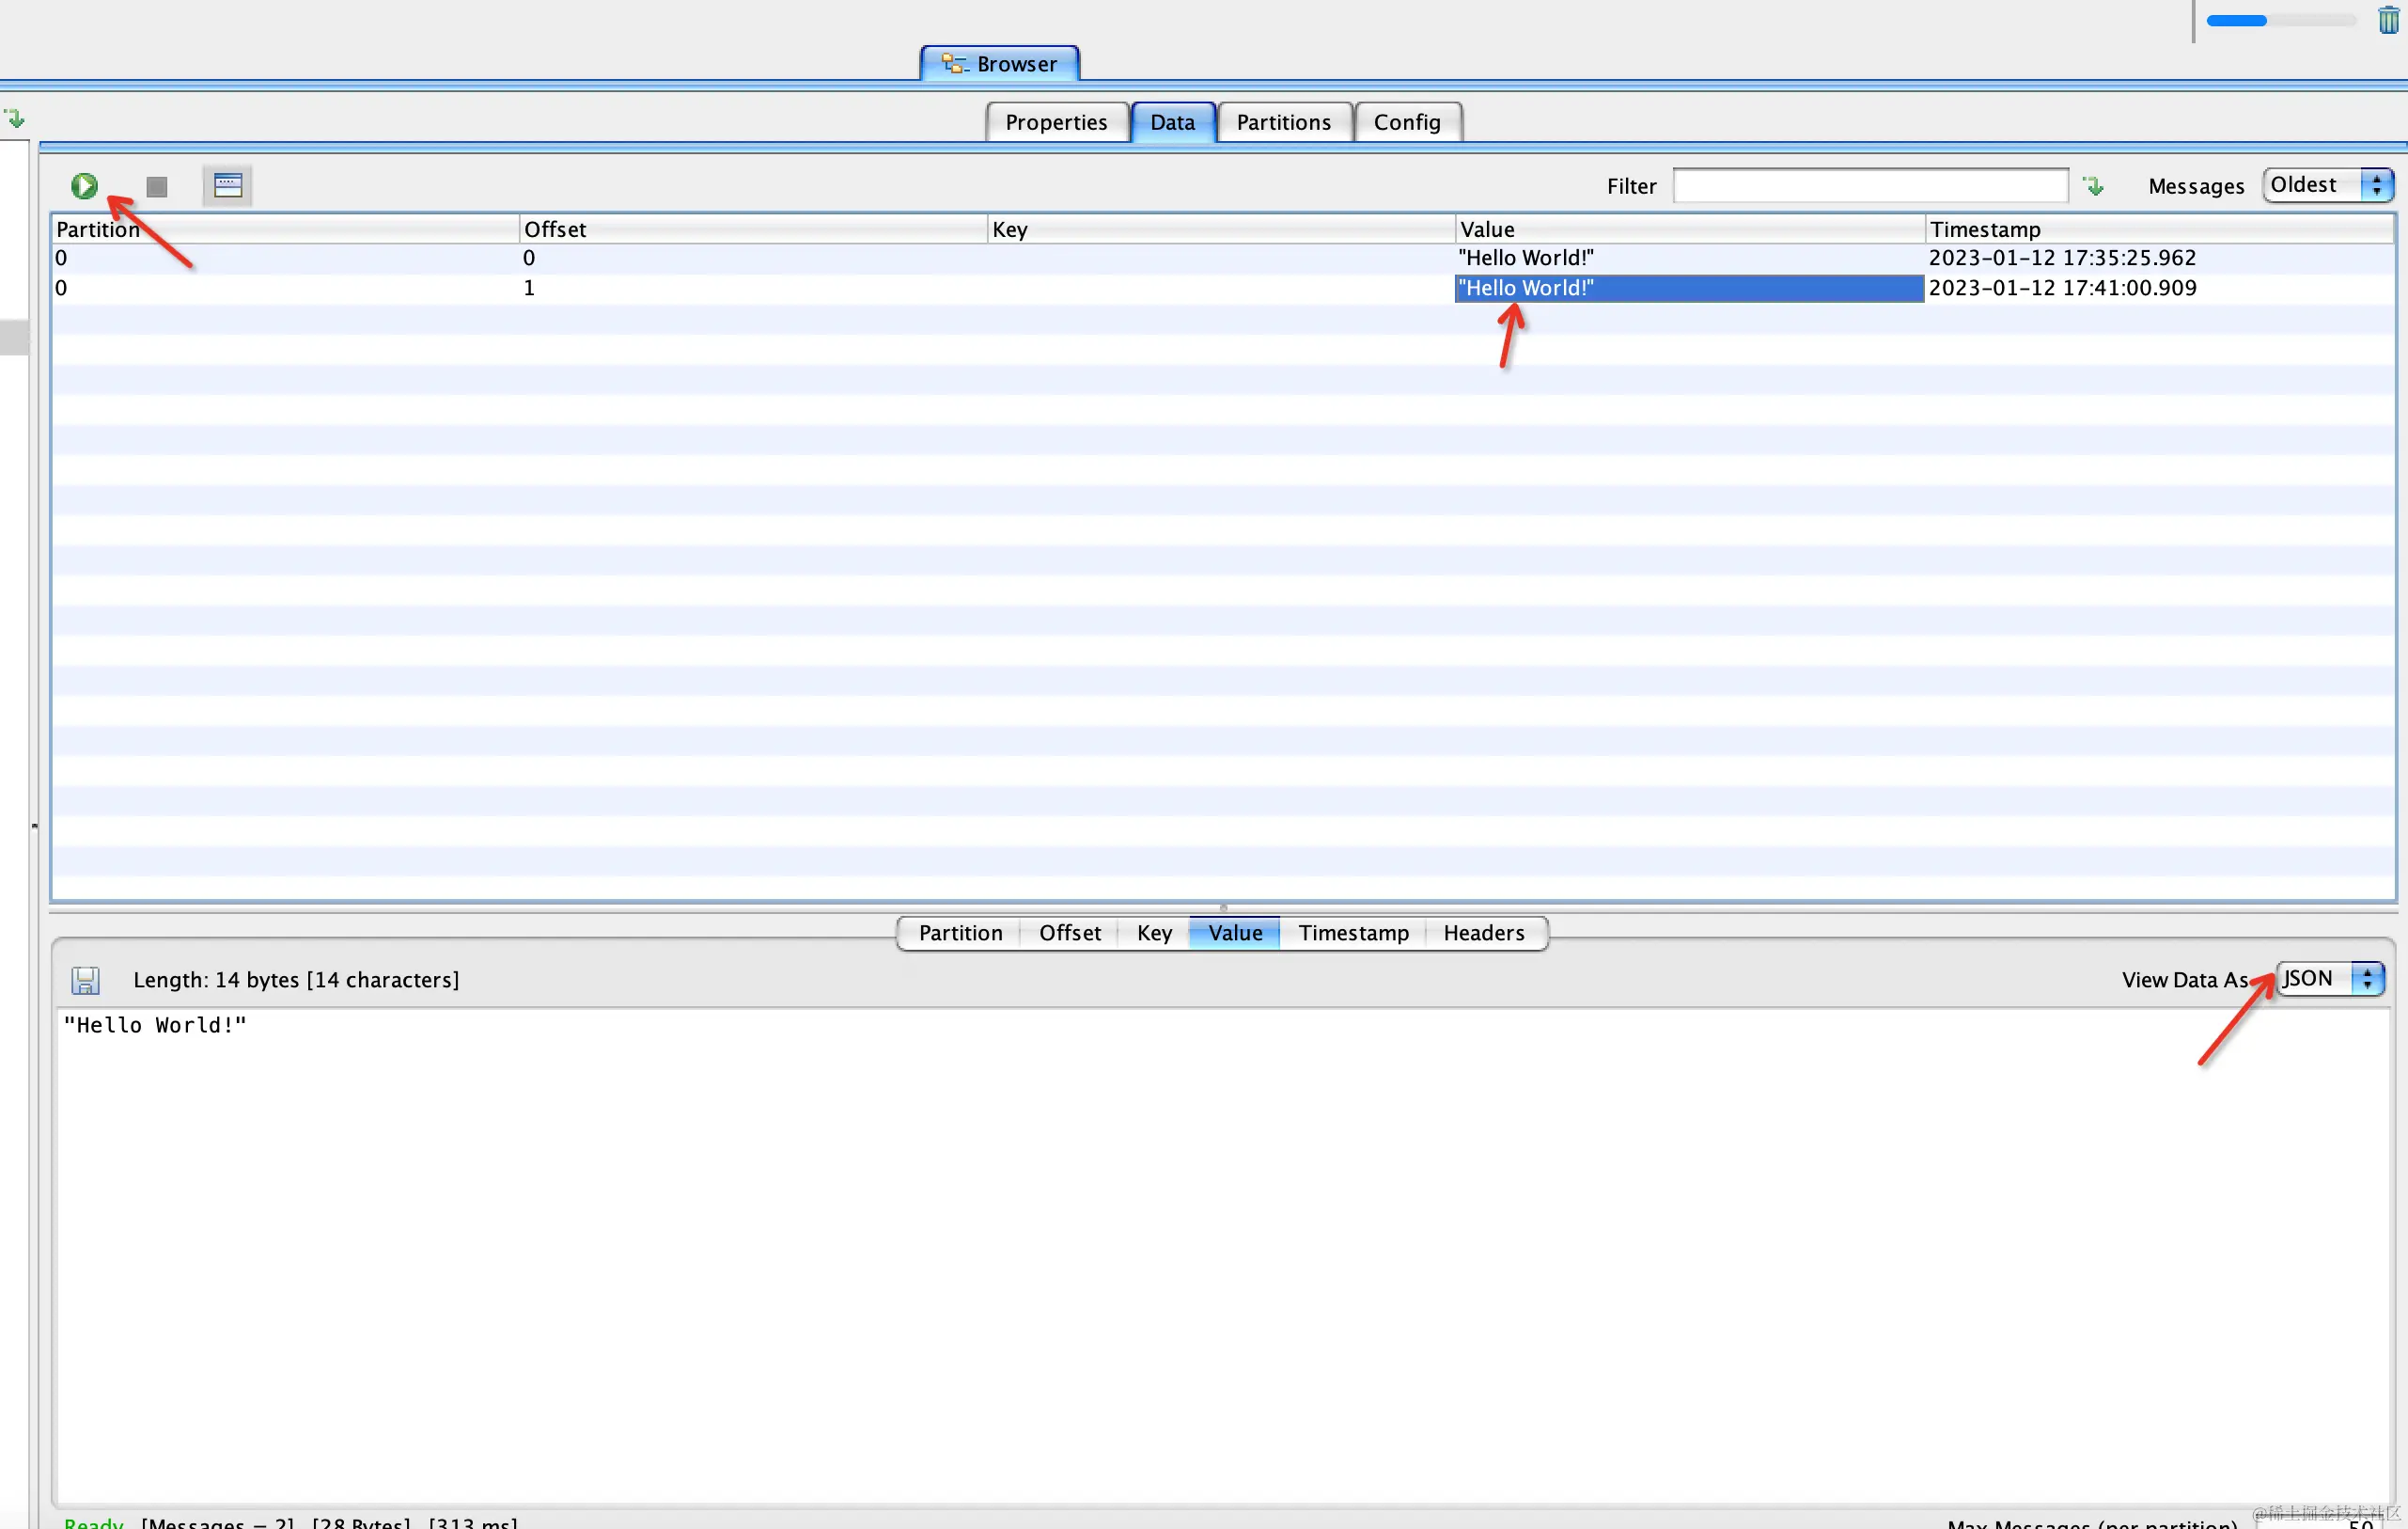Image resolution: width=2408 pixels, height=1529 pixels.
Task: Click the green arrow icon at top left
Action: (x=15, y=118)
